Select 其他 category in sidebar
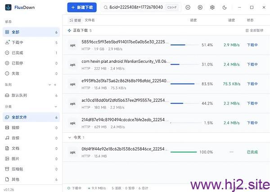270x192 pixels. (31, 179)
